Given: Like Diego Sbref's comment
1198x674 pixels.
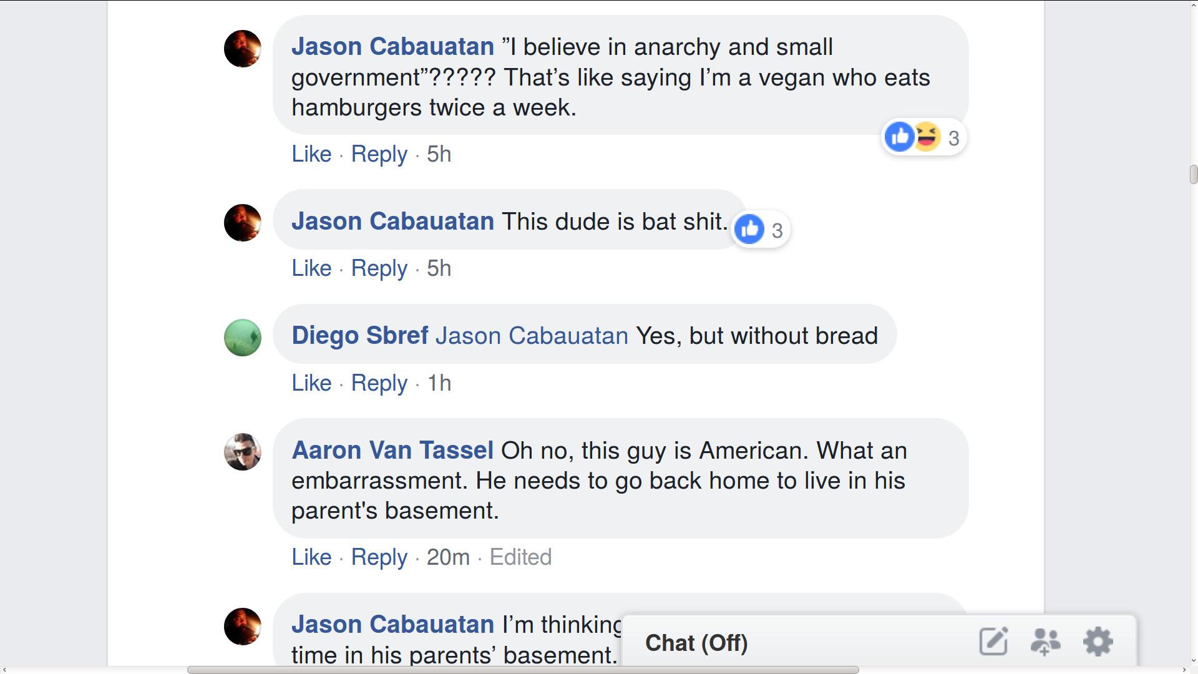Looking at the screenshot, I should (x=311, y=383).
